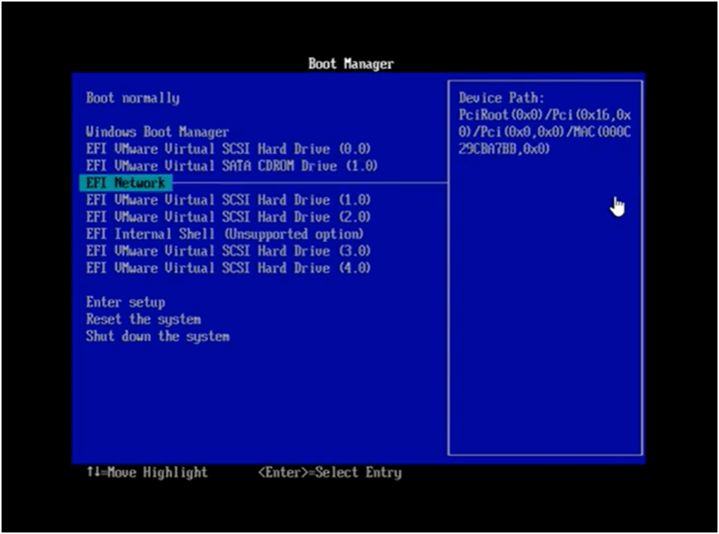Image resolution: width=719 pixels, height=534 pixels.
Task: Open Enter setup option
Action: (126, 303)
